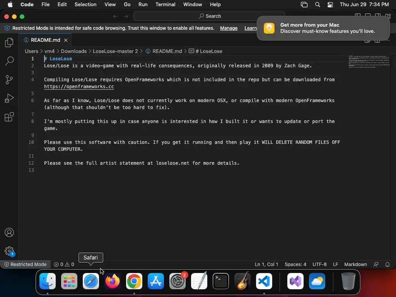
Task: Open the Manage gear icon
Action: pyautogui.click(x=9, y=251)
